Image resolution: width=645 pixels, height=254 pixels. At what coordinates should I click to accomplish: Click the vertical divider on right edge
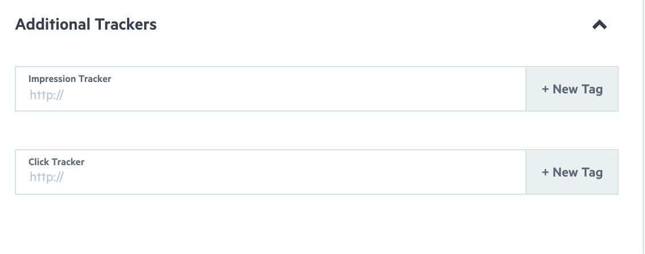pyautogui.click(x=643, y=127)
